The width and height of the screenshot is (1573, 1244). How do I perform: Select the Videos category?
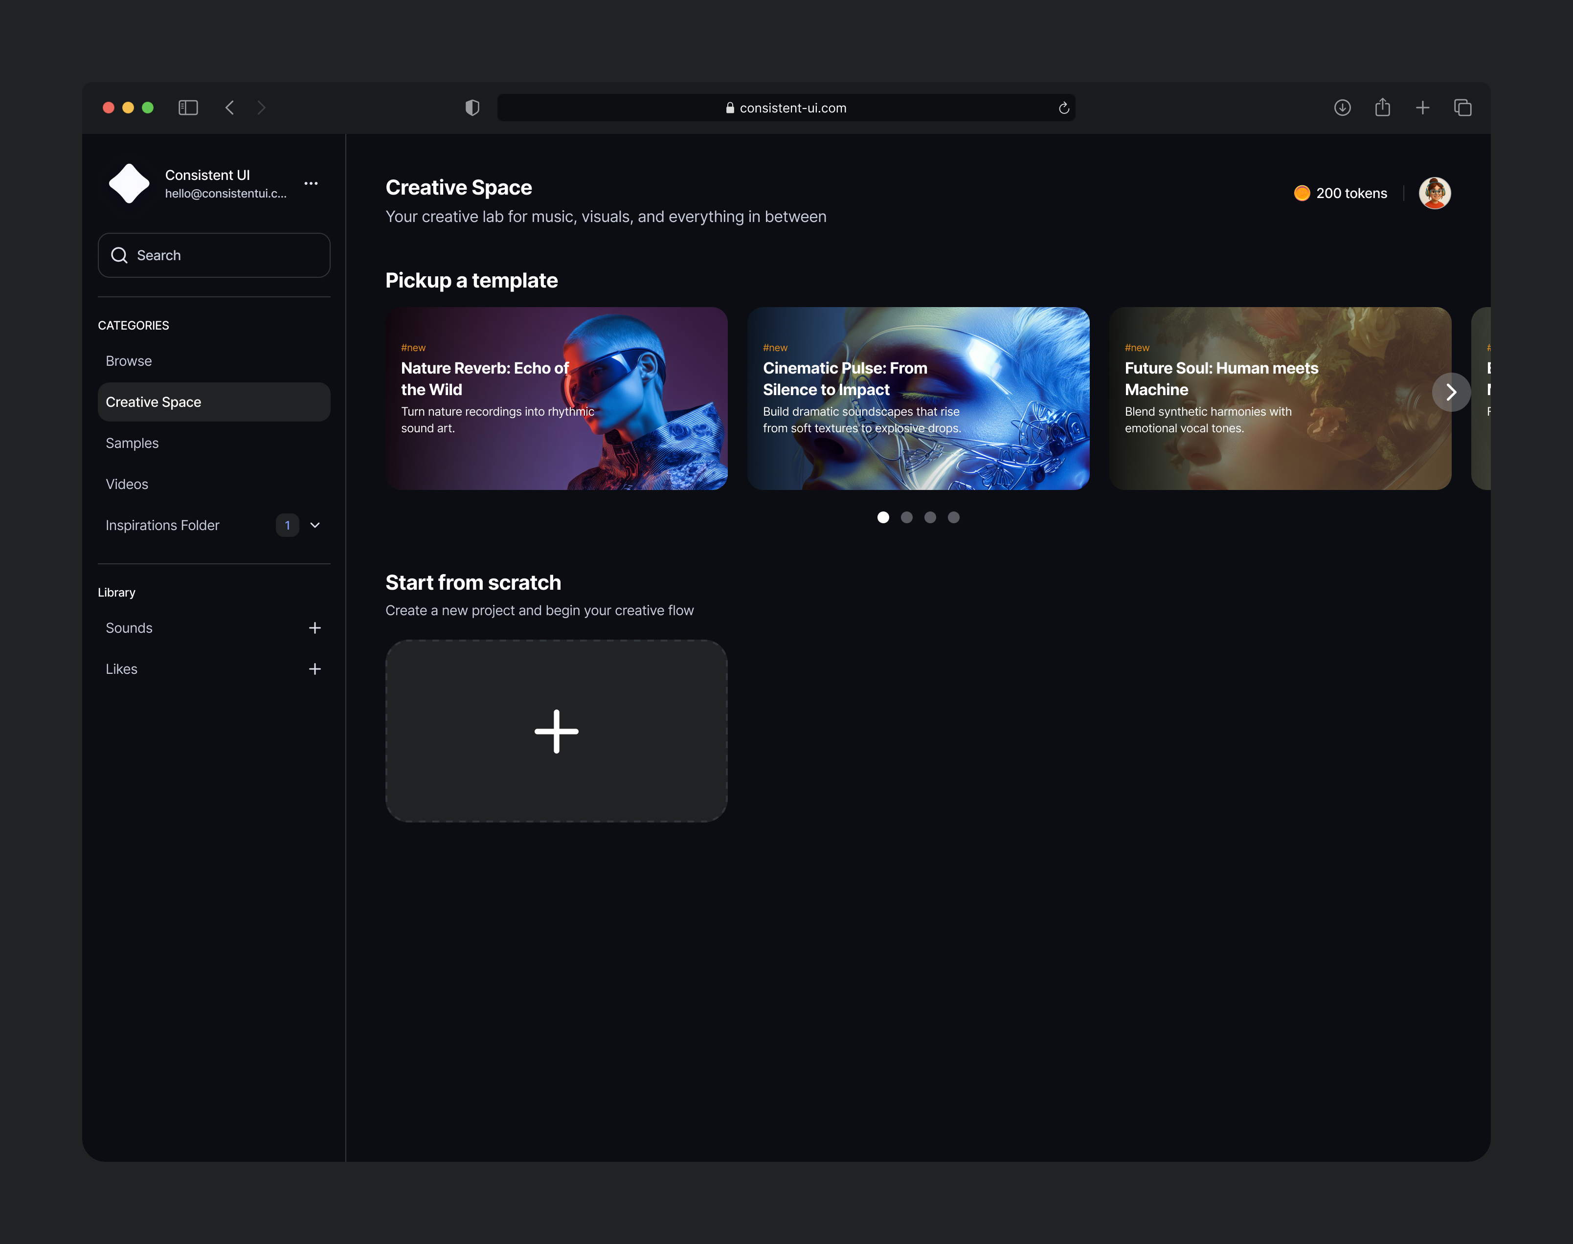click(x=127, y=484)
